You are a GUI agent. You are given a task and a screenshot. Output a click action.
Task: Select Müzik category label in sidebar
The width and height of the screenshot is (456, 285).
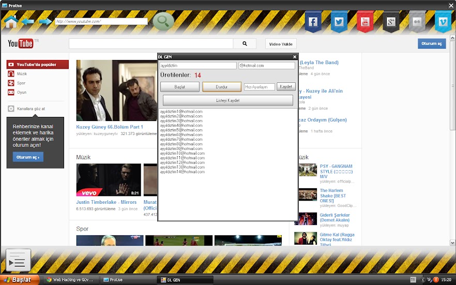tap(22, 74)
